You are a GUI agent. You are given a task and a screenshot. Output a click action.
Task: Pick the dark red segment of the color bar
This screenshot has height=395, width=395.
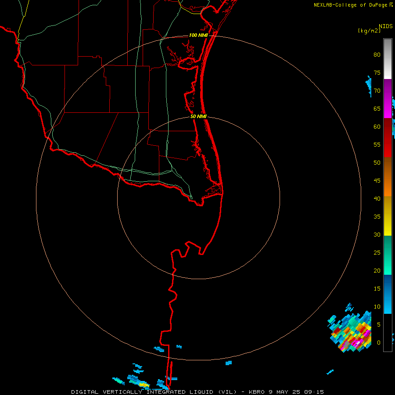click(388, 137)
